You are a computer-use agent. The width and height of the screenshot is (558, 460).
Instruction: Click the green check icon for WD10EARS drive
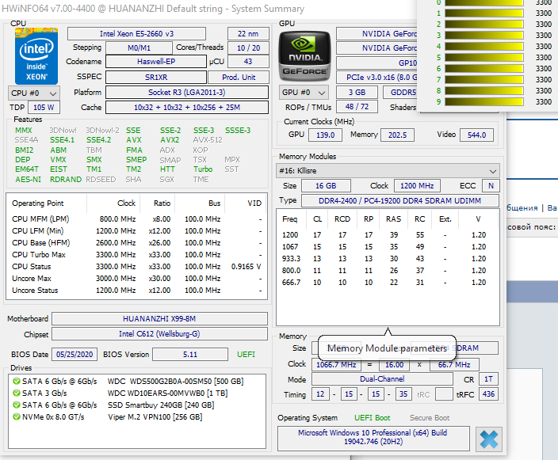[x=17, y=393]
